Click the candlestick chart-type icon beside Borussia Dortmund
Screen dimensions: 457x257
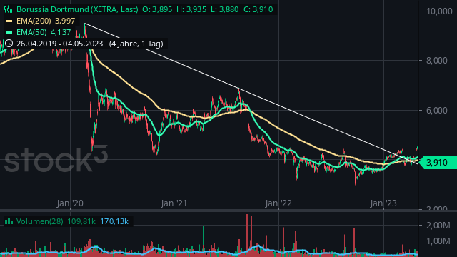tap(9, 9)
